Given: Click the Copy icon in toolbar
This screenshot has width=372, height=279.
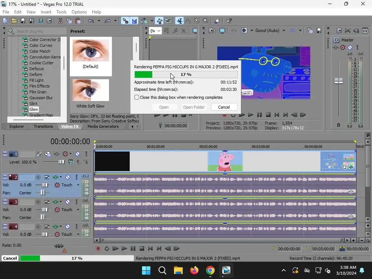Looking at the screenshot, I should click(69, 21).
